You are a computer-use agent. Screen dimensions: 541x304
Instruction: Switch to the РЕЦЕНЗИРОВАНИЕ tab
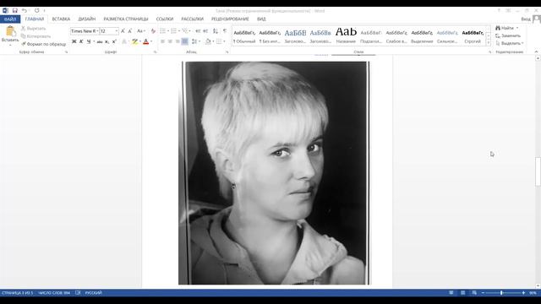pos(230,19)
